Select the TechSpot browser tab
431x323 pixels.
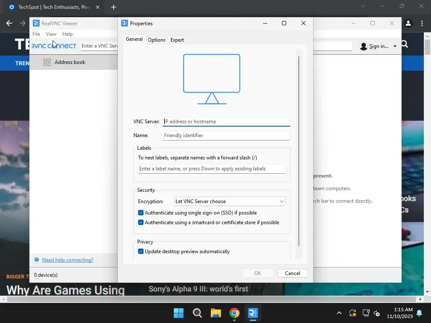pyautogui.click(x=53, y=7)
